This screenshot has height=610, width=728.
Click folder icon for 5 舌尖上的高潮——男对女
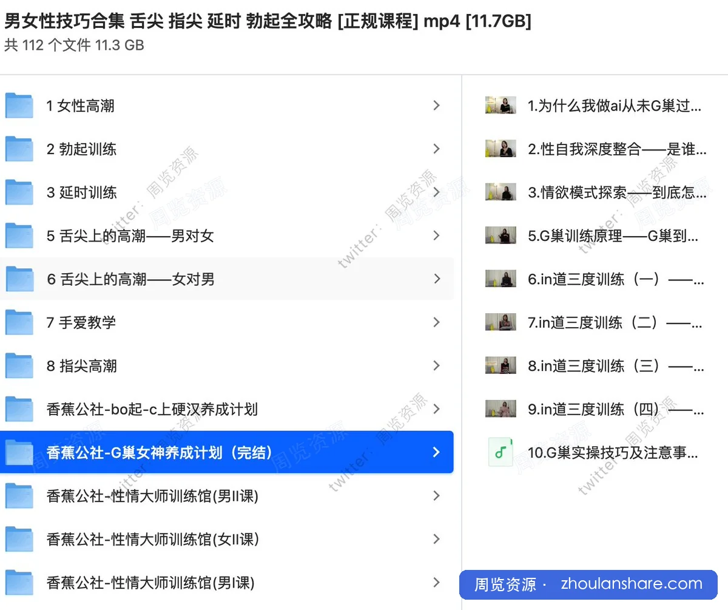[19, 236]
